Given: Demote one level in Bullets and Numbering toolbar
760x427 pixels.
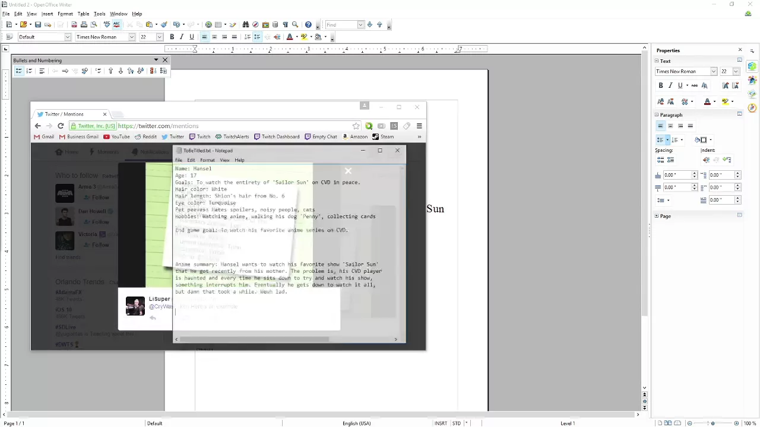Looking at the screenshot, I should point(65,71).
